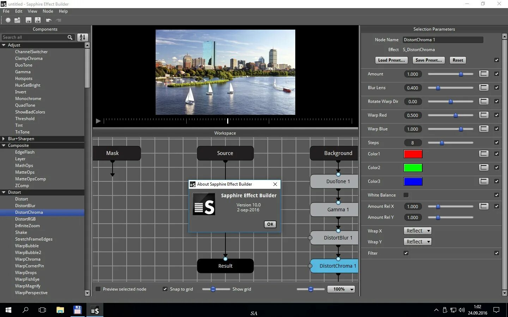Click the green Color2 swatch

click(x=413, y=168)
